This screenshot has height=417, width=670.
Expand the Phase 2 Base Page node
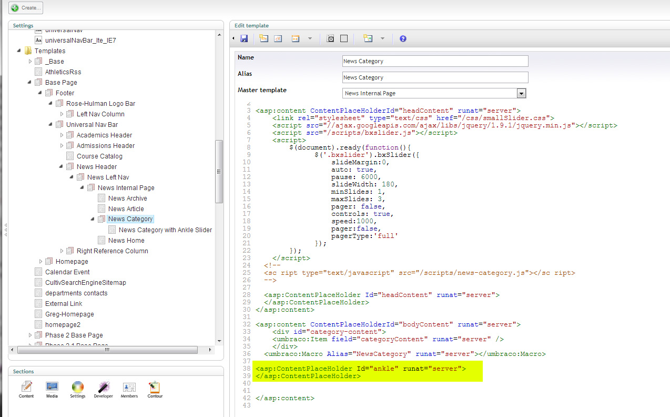click(30, 335)
